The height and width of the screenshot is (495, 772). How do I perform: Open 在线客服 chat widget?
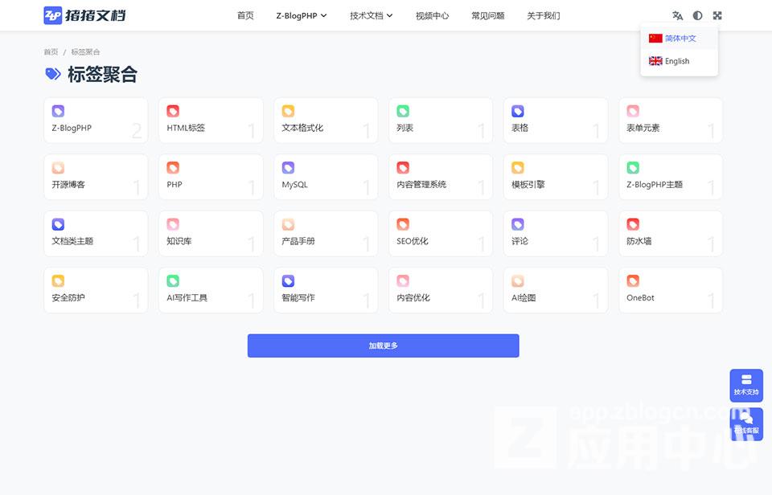[x=745, y=423]
